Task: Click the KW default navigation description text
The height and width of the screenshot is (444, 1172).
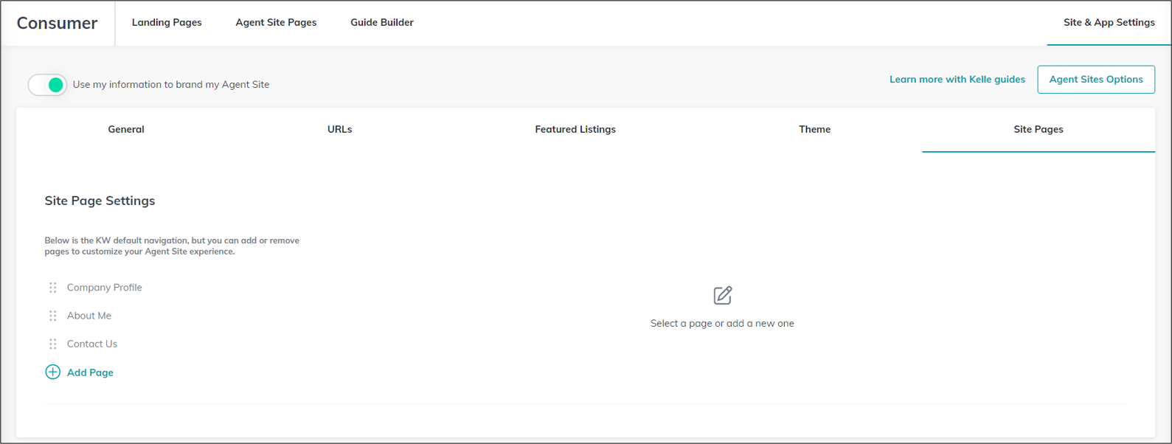Action: coord(172,246)
